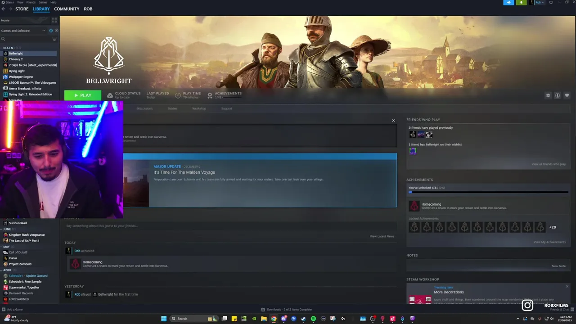Image resolution: width=576 pixels, height=324 pixels.
Task: Click the Cloud Status icon
Action: pos(110,95)
